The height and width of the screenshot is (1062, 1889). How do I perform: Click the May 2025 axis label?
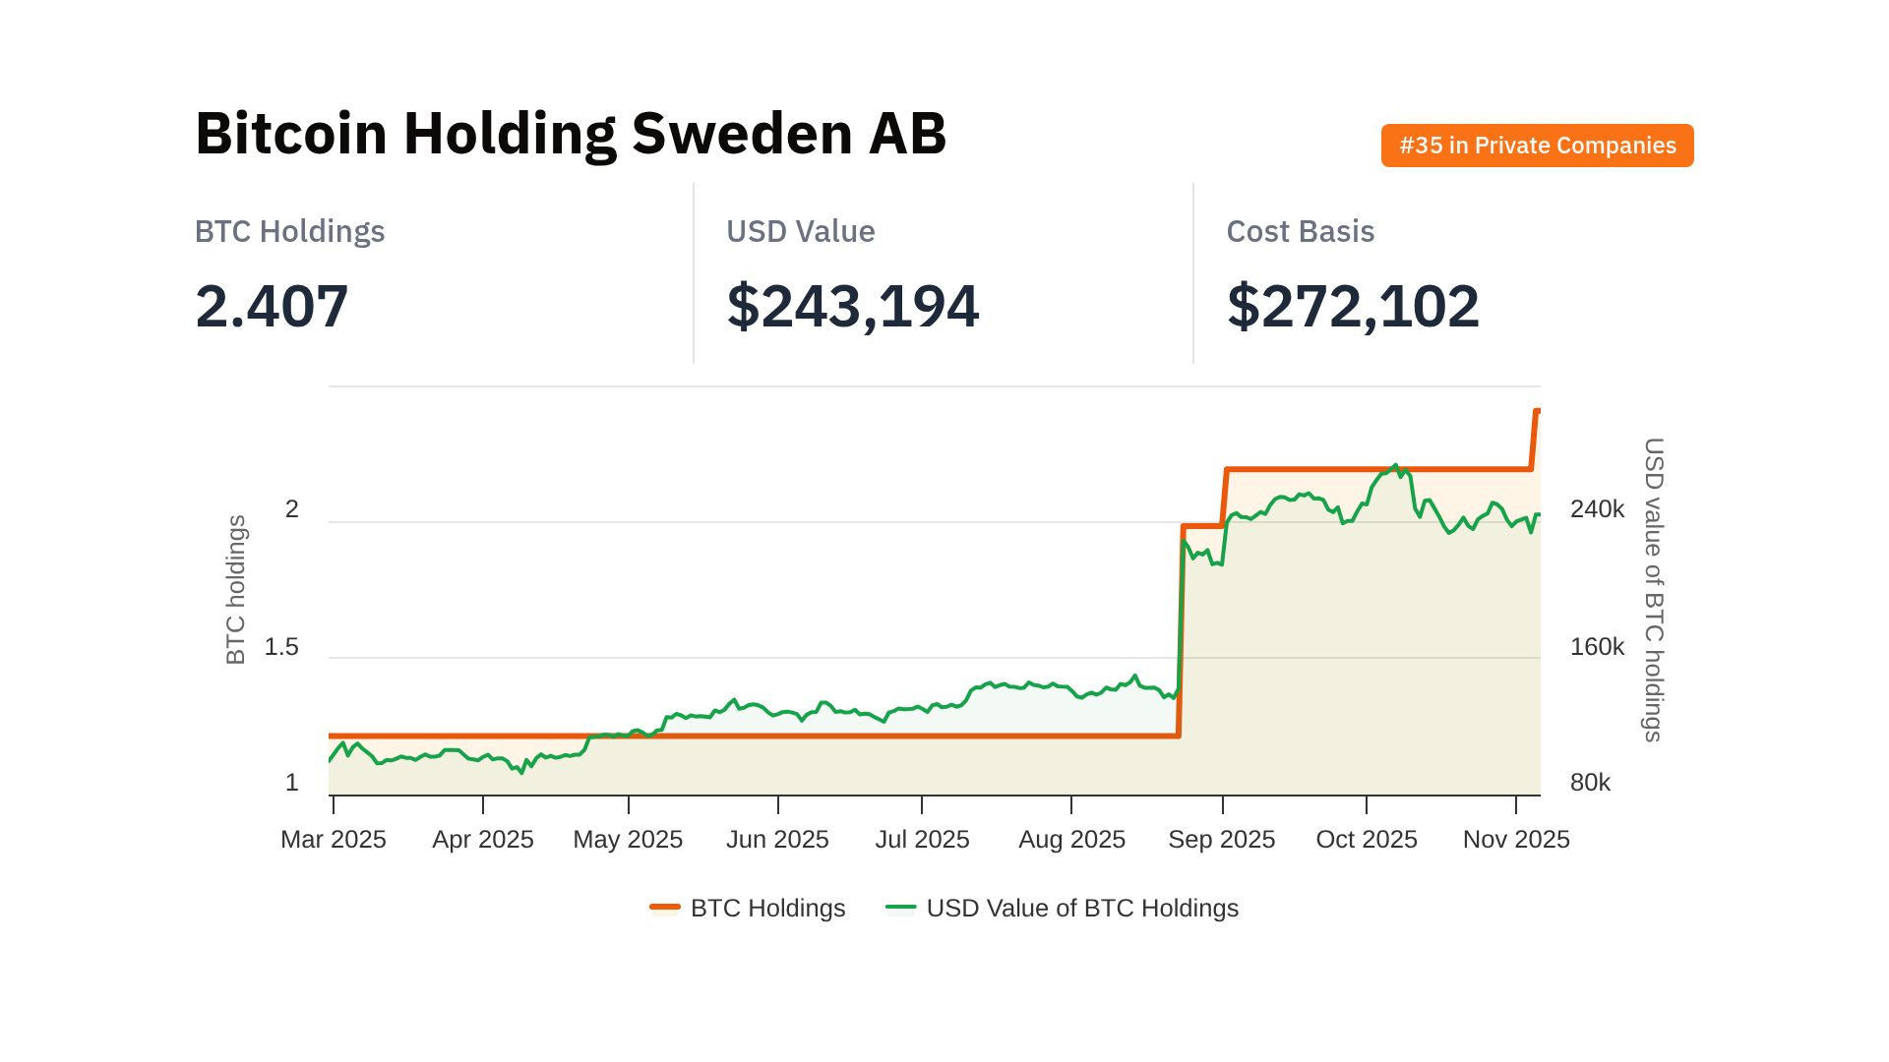[x=628, y=839]
